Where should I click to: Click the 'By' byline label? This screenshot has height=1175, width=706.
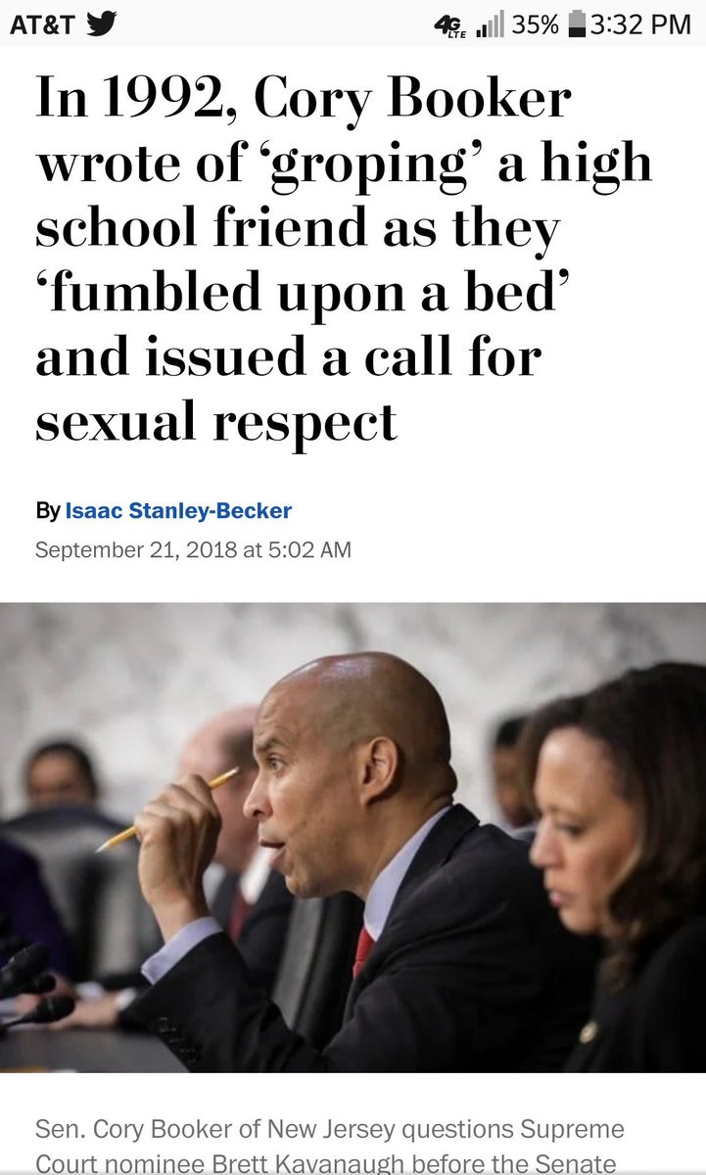point(47,510)
